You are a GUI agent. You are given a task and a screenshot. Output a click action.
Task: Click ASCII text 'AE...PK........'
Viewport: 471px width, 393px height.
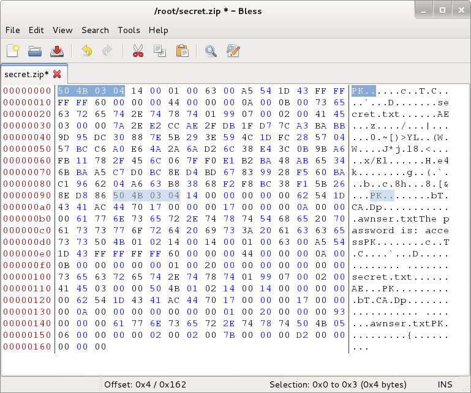tap(400, 288)
